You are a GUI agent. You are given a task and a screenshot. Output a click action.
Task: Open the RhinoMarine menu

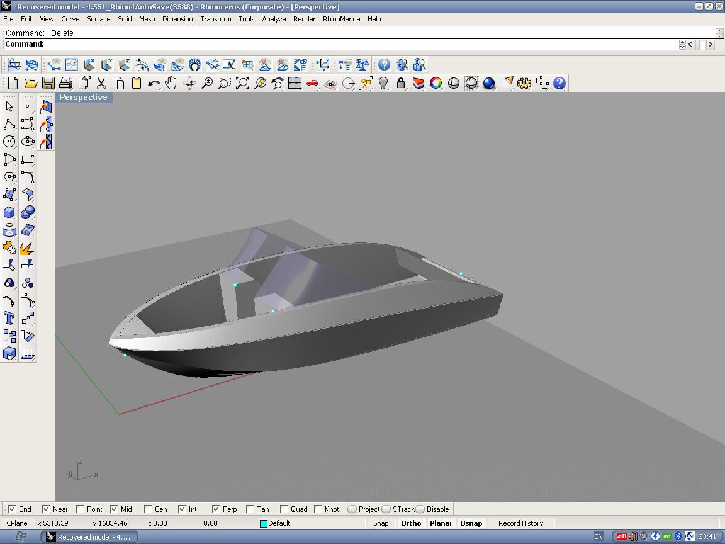point(341,19)
